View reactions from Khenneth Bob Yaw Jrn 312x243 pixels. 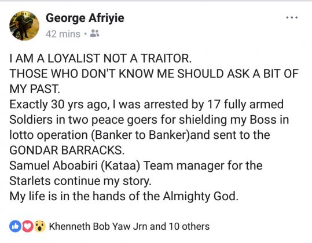coord(98,226)
